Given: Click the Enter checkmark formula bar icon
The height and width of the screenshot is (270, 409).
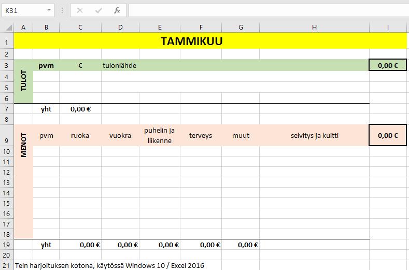Looking at the screenshot, I should [98, 10].
